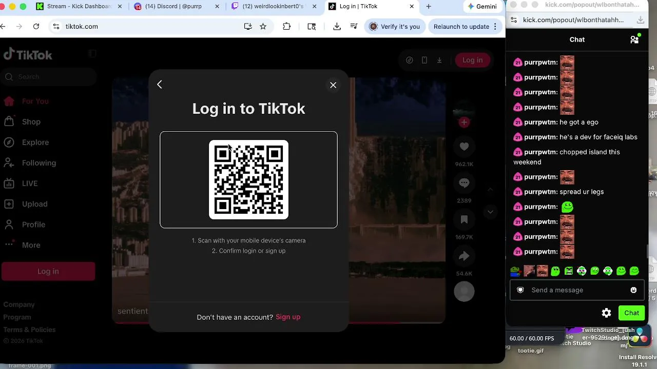657x369 pixels.
Task: Expand the Company footer section
Action: pyautogui.click(x=19, y=304)
